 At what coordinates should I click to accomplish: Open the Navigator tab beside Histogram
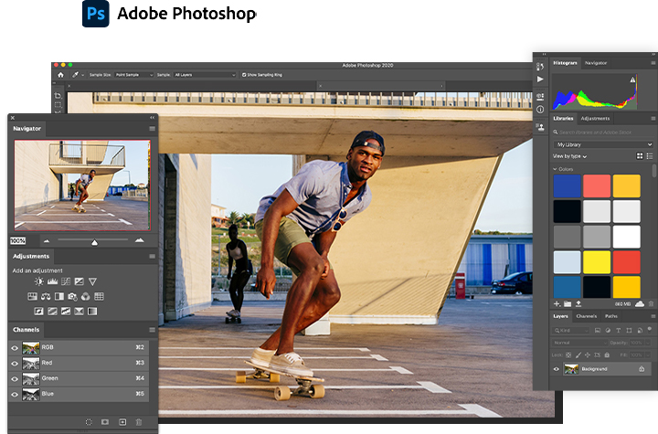(x=596, y=62)
